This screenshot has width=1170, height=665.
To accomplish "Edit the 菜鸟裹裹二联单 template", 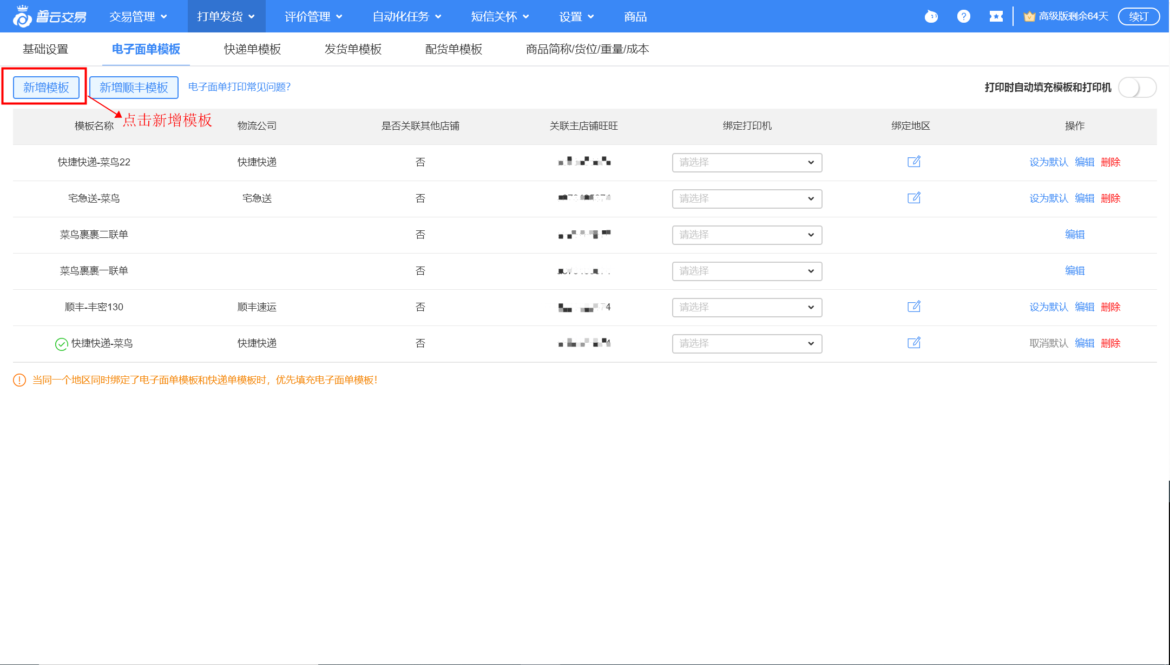I will pyautogui.click(x=1075, y=235).
